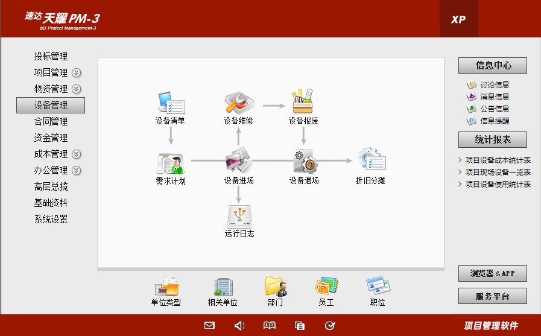Screen dimensions: 541x336
Task: Open the 设备进场 equipment entry icon
Action: pos(238,163)
